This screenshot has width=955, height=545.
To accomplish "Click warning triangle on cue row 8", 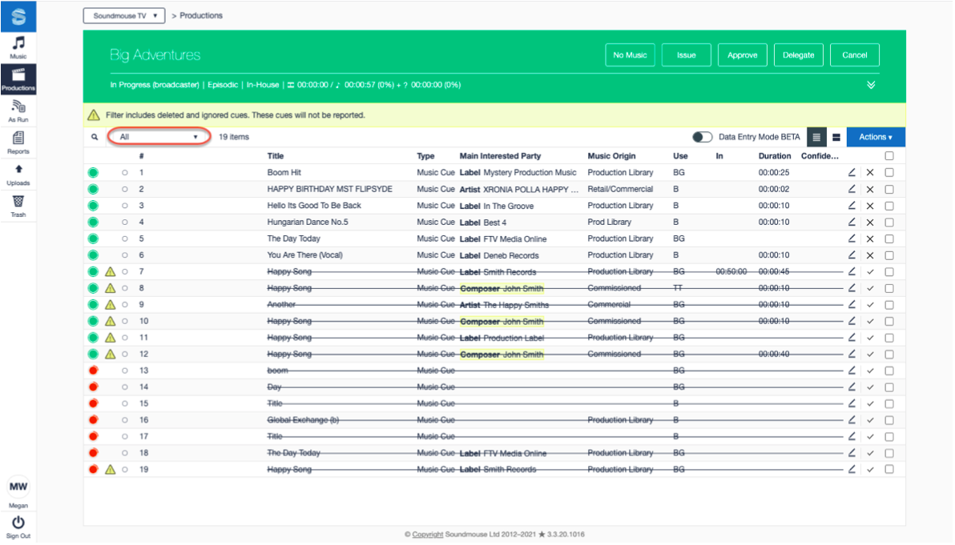I will [x=111, y=288].
